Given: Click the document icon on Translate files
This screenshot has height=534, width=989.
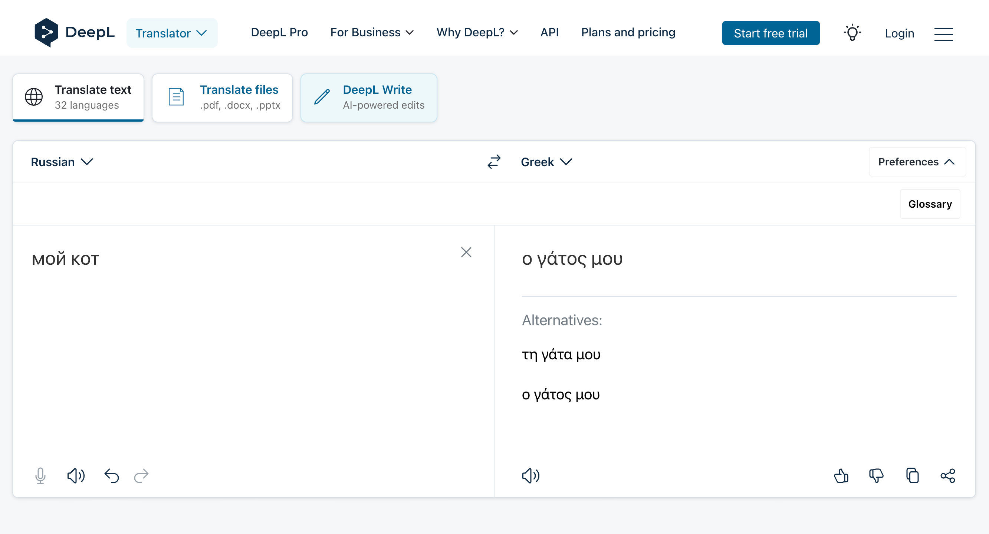Looking at the screenshot, I should (x=176, y=97).
